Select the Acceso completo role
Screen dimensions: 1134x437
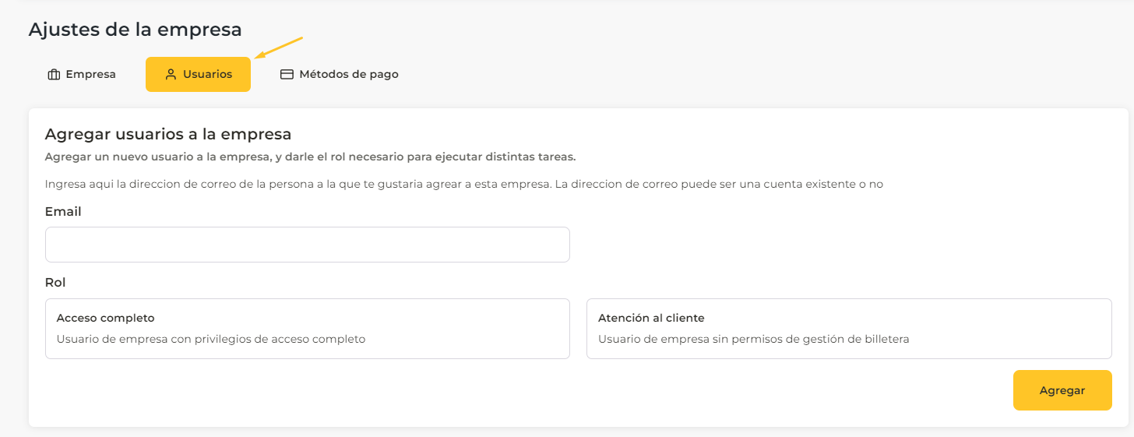tap(307, 329)
